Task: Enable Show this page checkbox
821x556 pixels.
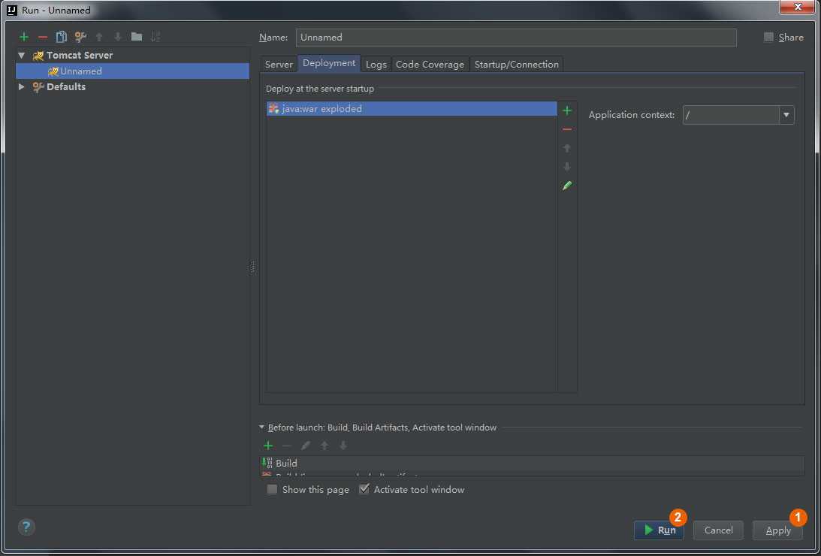Action: (x=272, y=490)
